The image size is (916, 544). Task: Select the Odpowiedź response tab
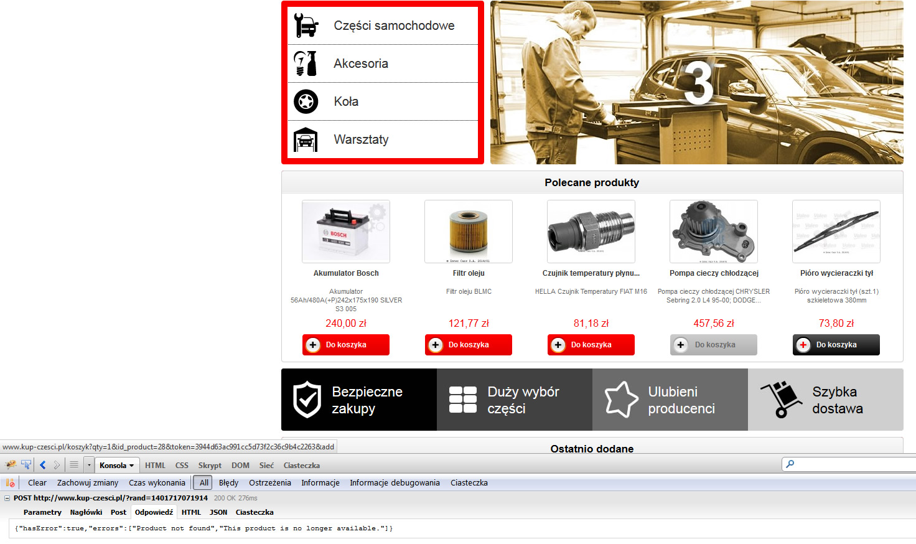click(x=154, y=512)
